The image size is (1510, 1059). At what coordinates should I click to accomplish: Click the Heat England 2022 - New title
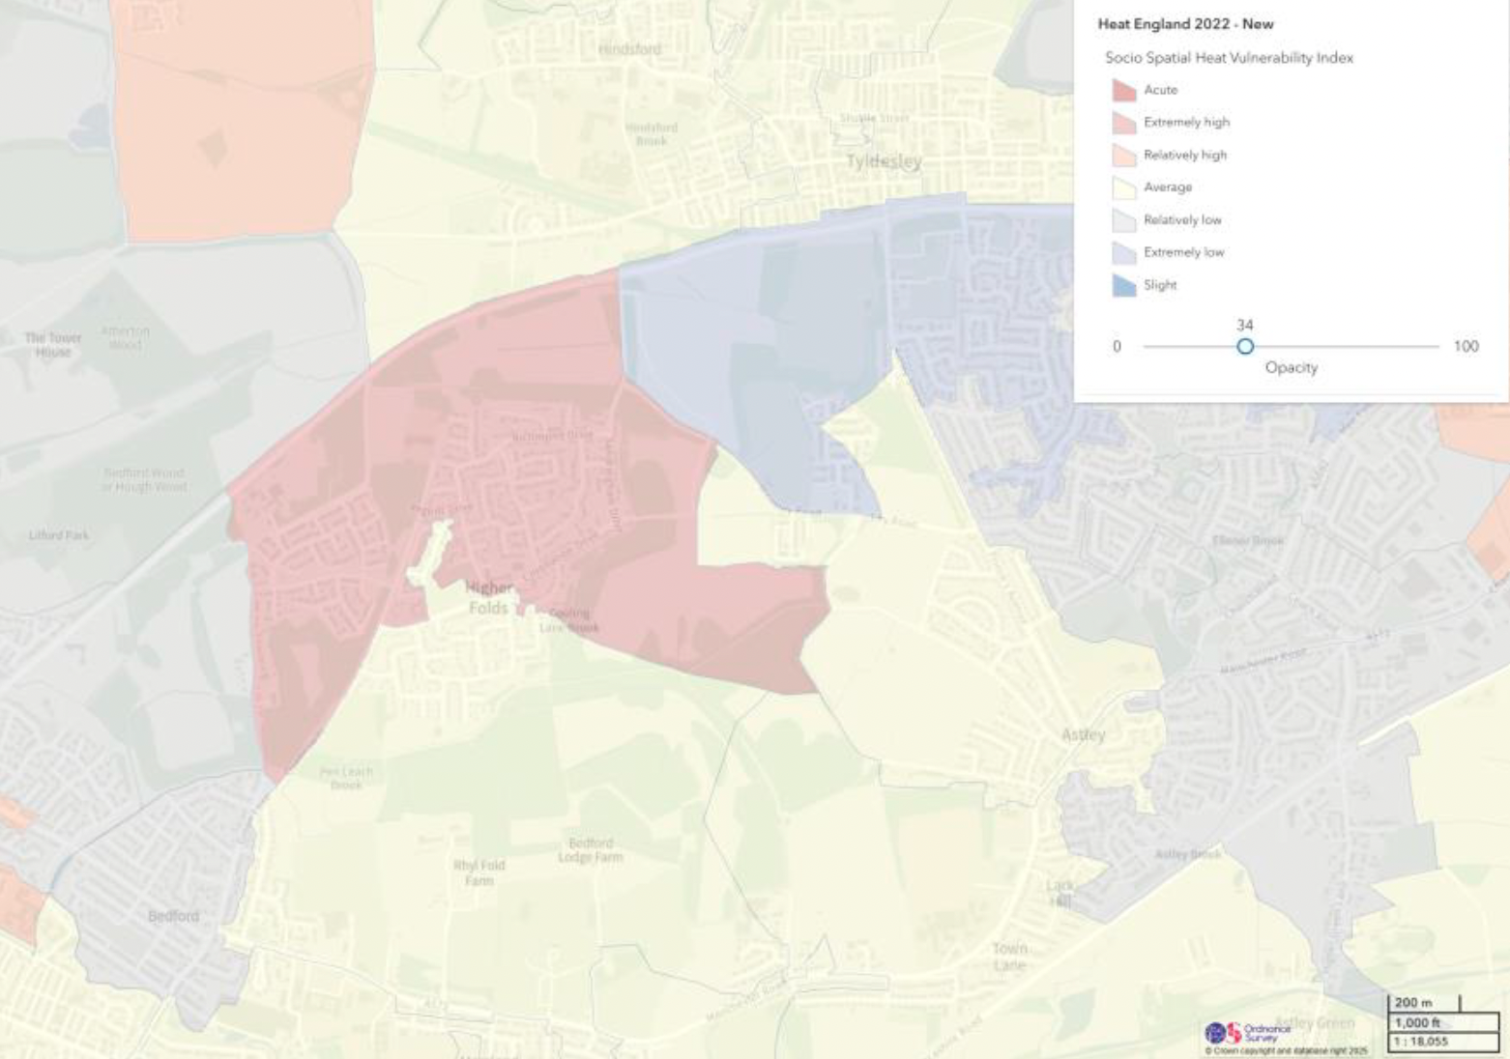[1185, 24]
